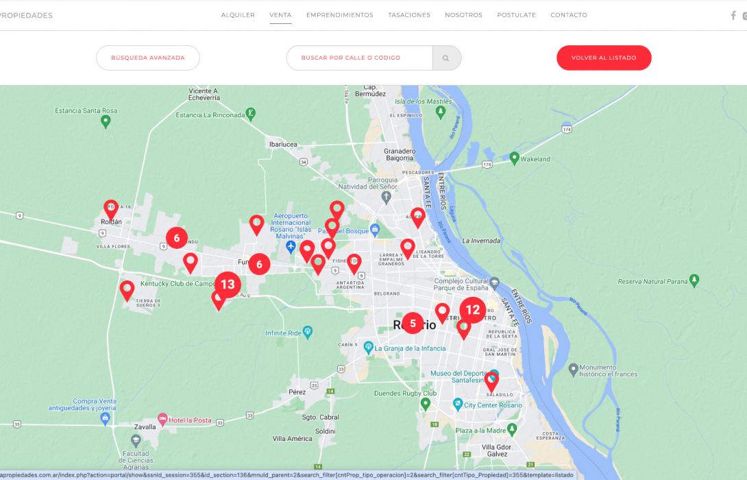
Task: Select the red pin at Fisherton
Action: tap(354, 263)
